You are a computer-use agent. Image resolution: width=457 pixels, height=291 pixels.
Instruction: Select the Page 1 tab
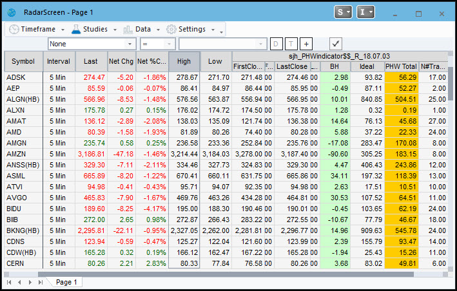[66, 282]
